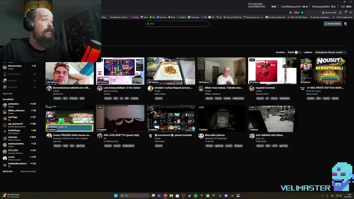Screen dimensions: 354x199
Task: Open the Makuveijari cooking stream thumbnail
Action: pos(171,71)
